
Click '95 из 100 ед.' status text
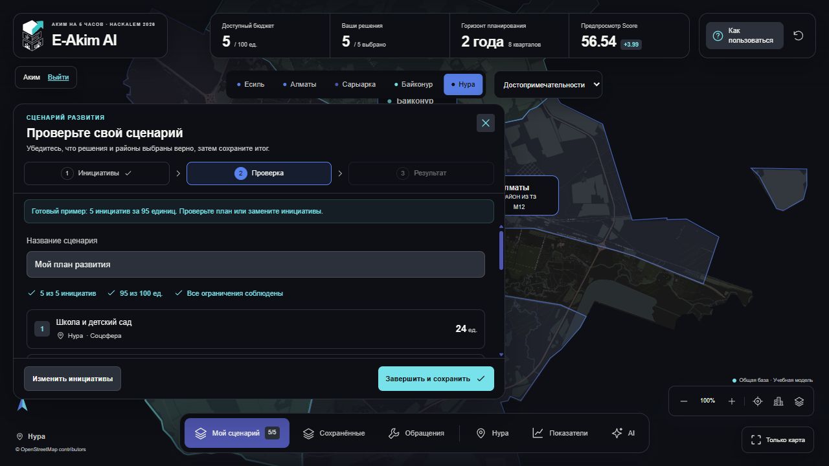[x=141, y=293]
